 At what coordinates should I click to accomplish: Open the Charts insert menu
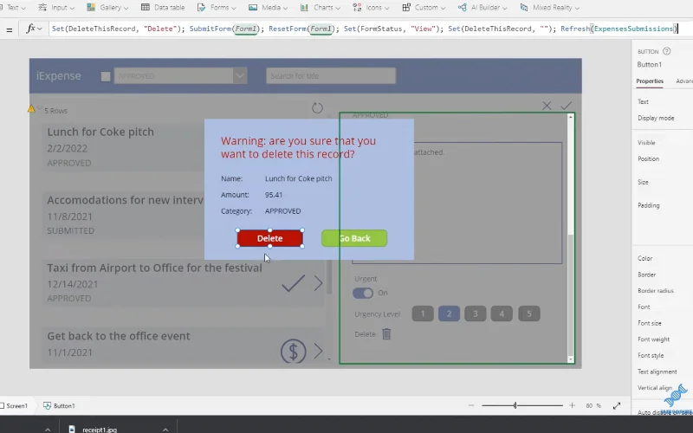coord(320,8)
